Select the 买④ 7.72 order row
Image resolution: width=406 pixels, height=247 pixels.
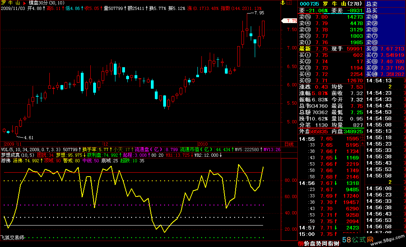[331, 74]
